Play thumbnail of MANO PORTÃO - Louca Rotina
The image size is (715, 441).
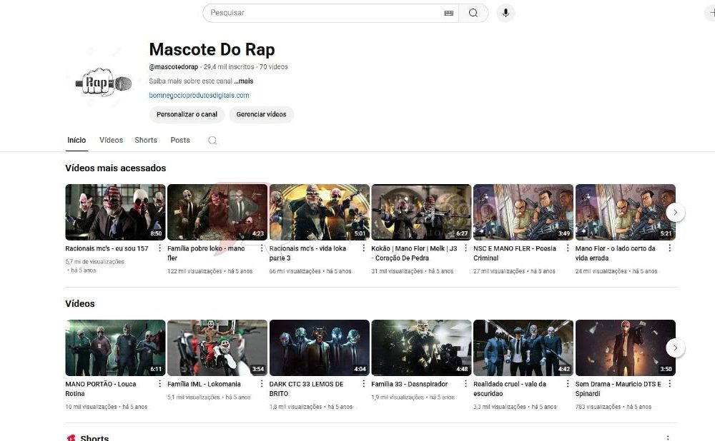[x=115, y=348]
